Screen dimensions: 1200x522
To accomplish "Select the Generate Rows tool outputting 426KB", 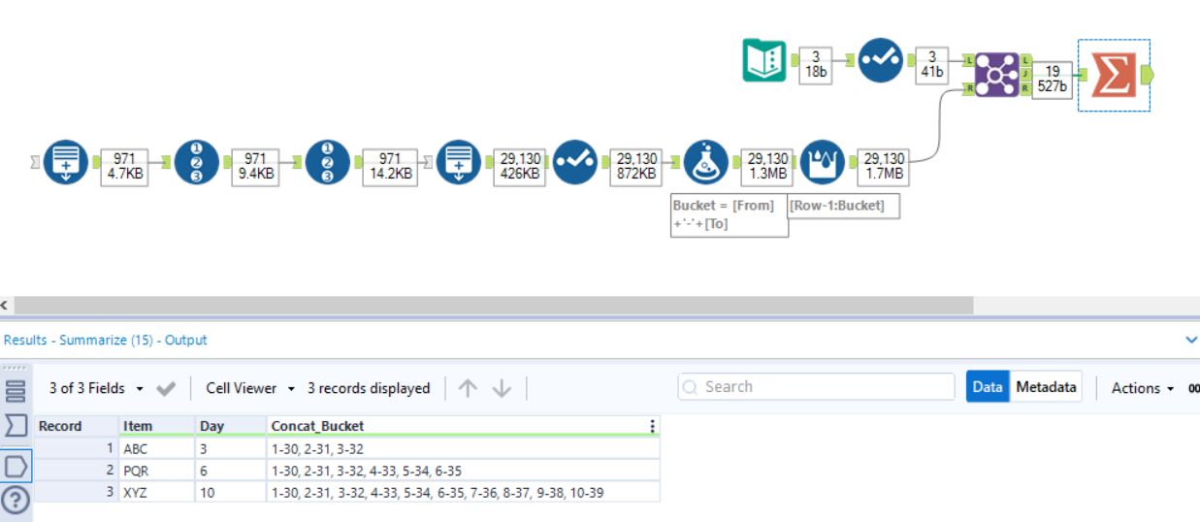I will click(459, 162).
